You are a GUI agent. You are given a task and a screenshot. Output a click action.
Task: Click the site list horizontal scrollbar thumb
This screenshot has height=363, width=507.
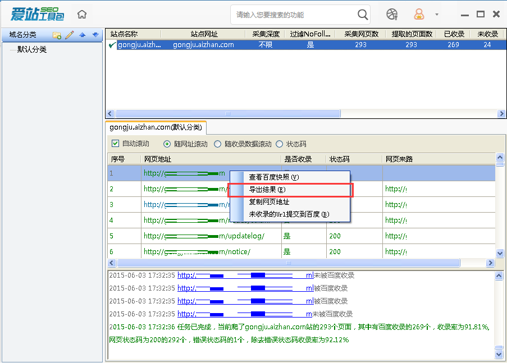coord(227,113)
